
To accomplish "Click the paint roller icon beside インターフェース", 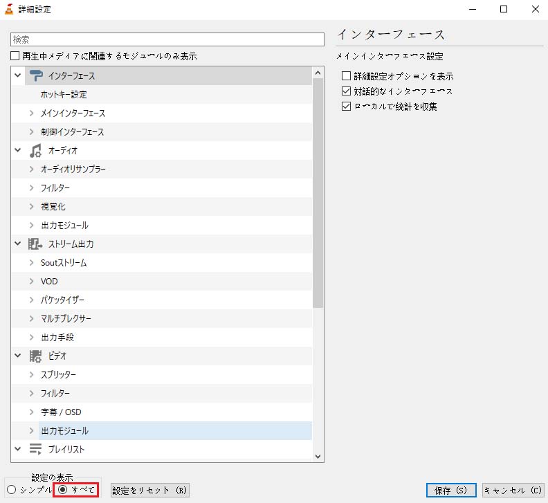I will point(36,75).
